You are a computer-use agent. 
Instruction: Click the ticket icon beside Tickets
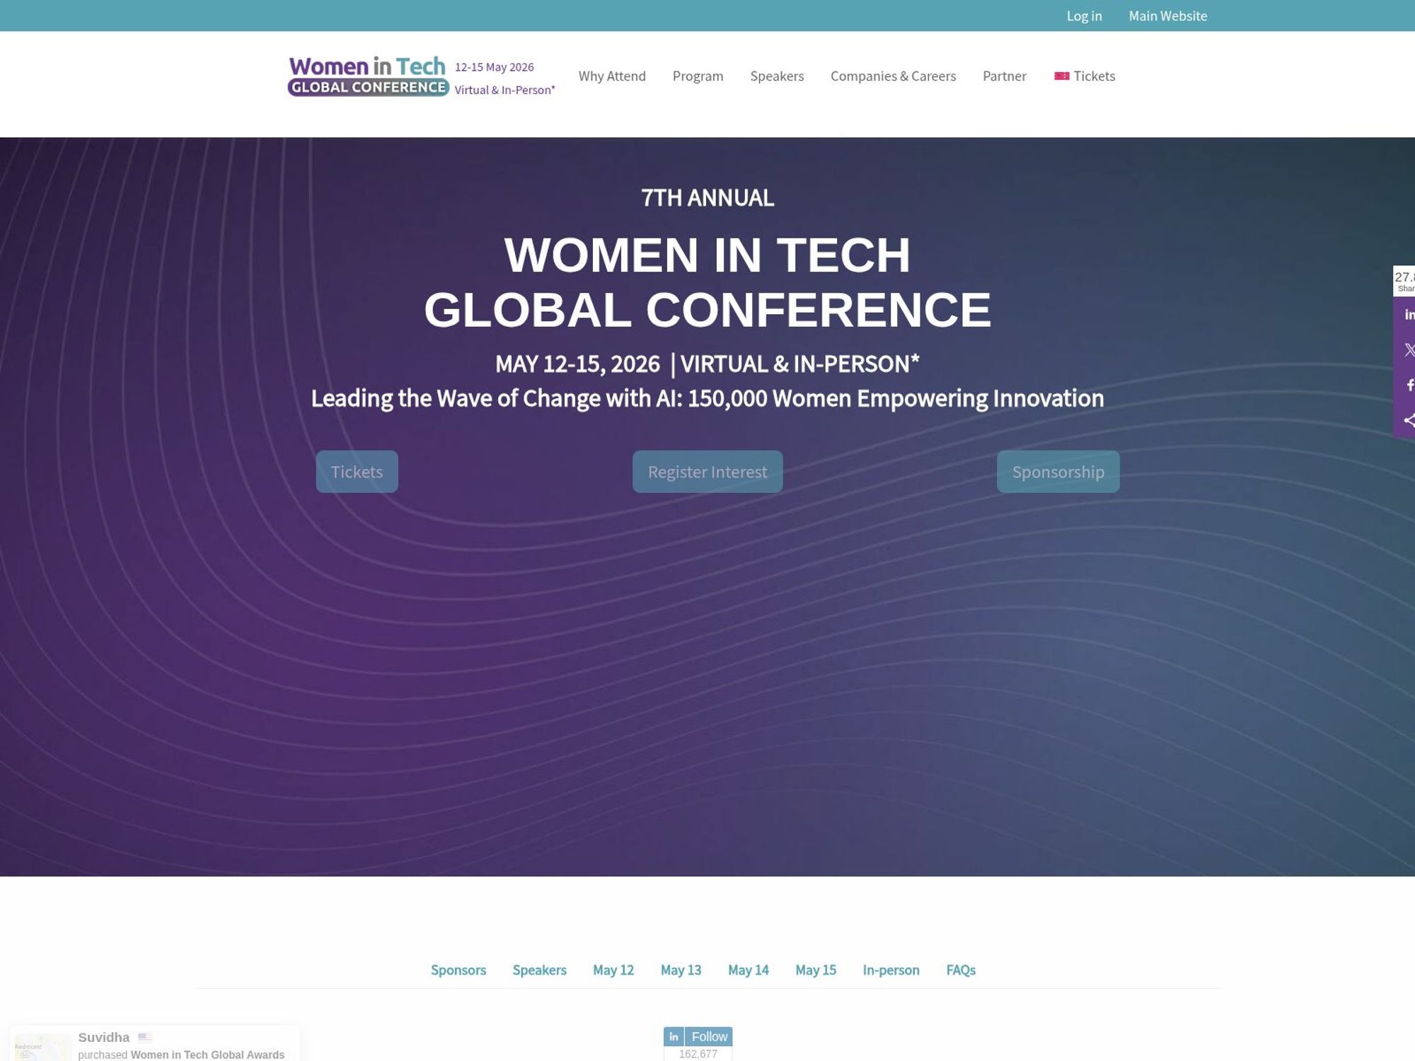[1061, 76]
